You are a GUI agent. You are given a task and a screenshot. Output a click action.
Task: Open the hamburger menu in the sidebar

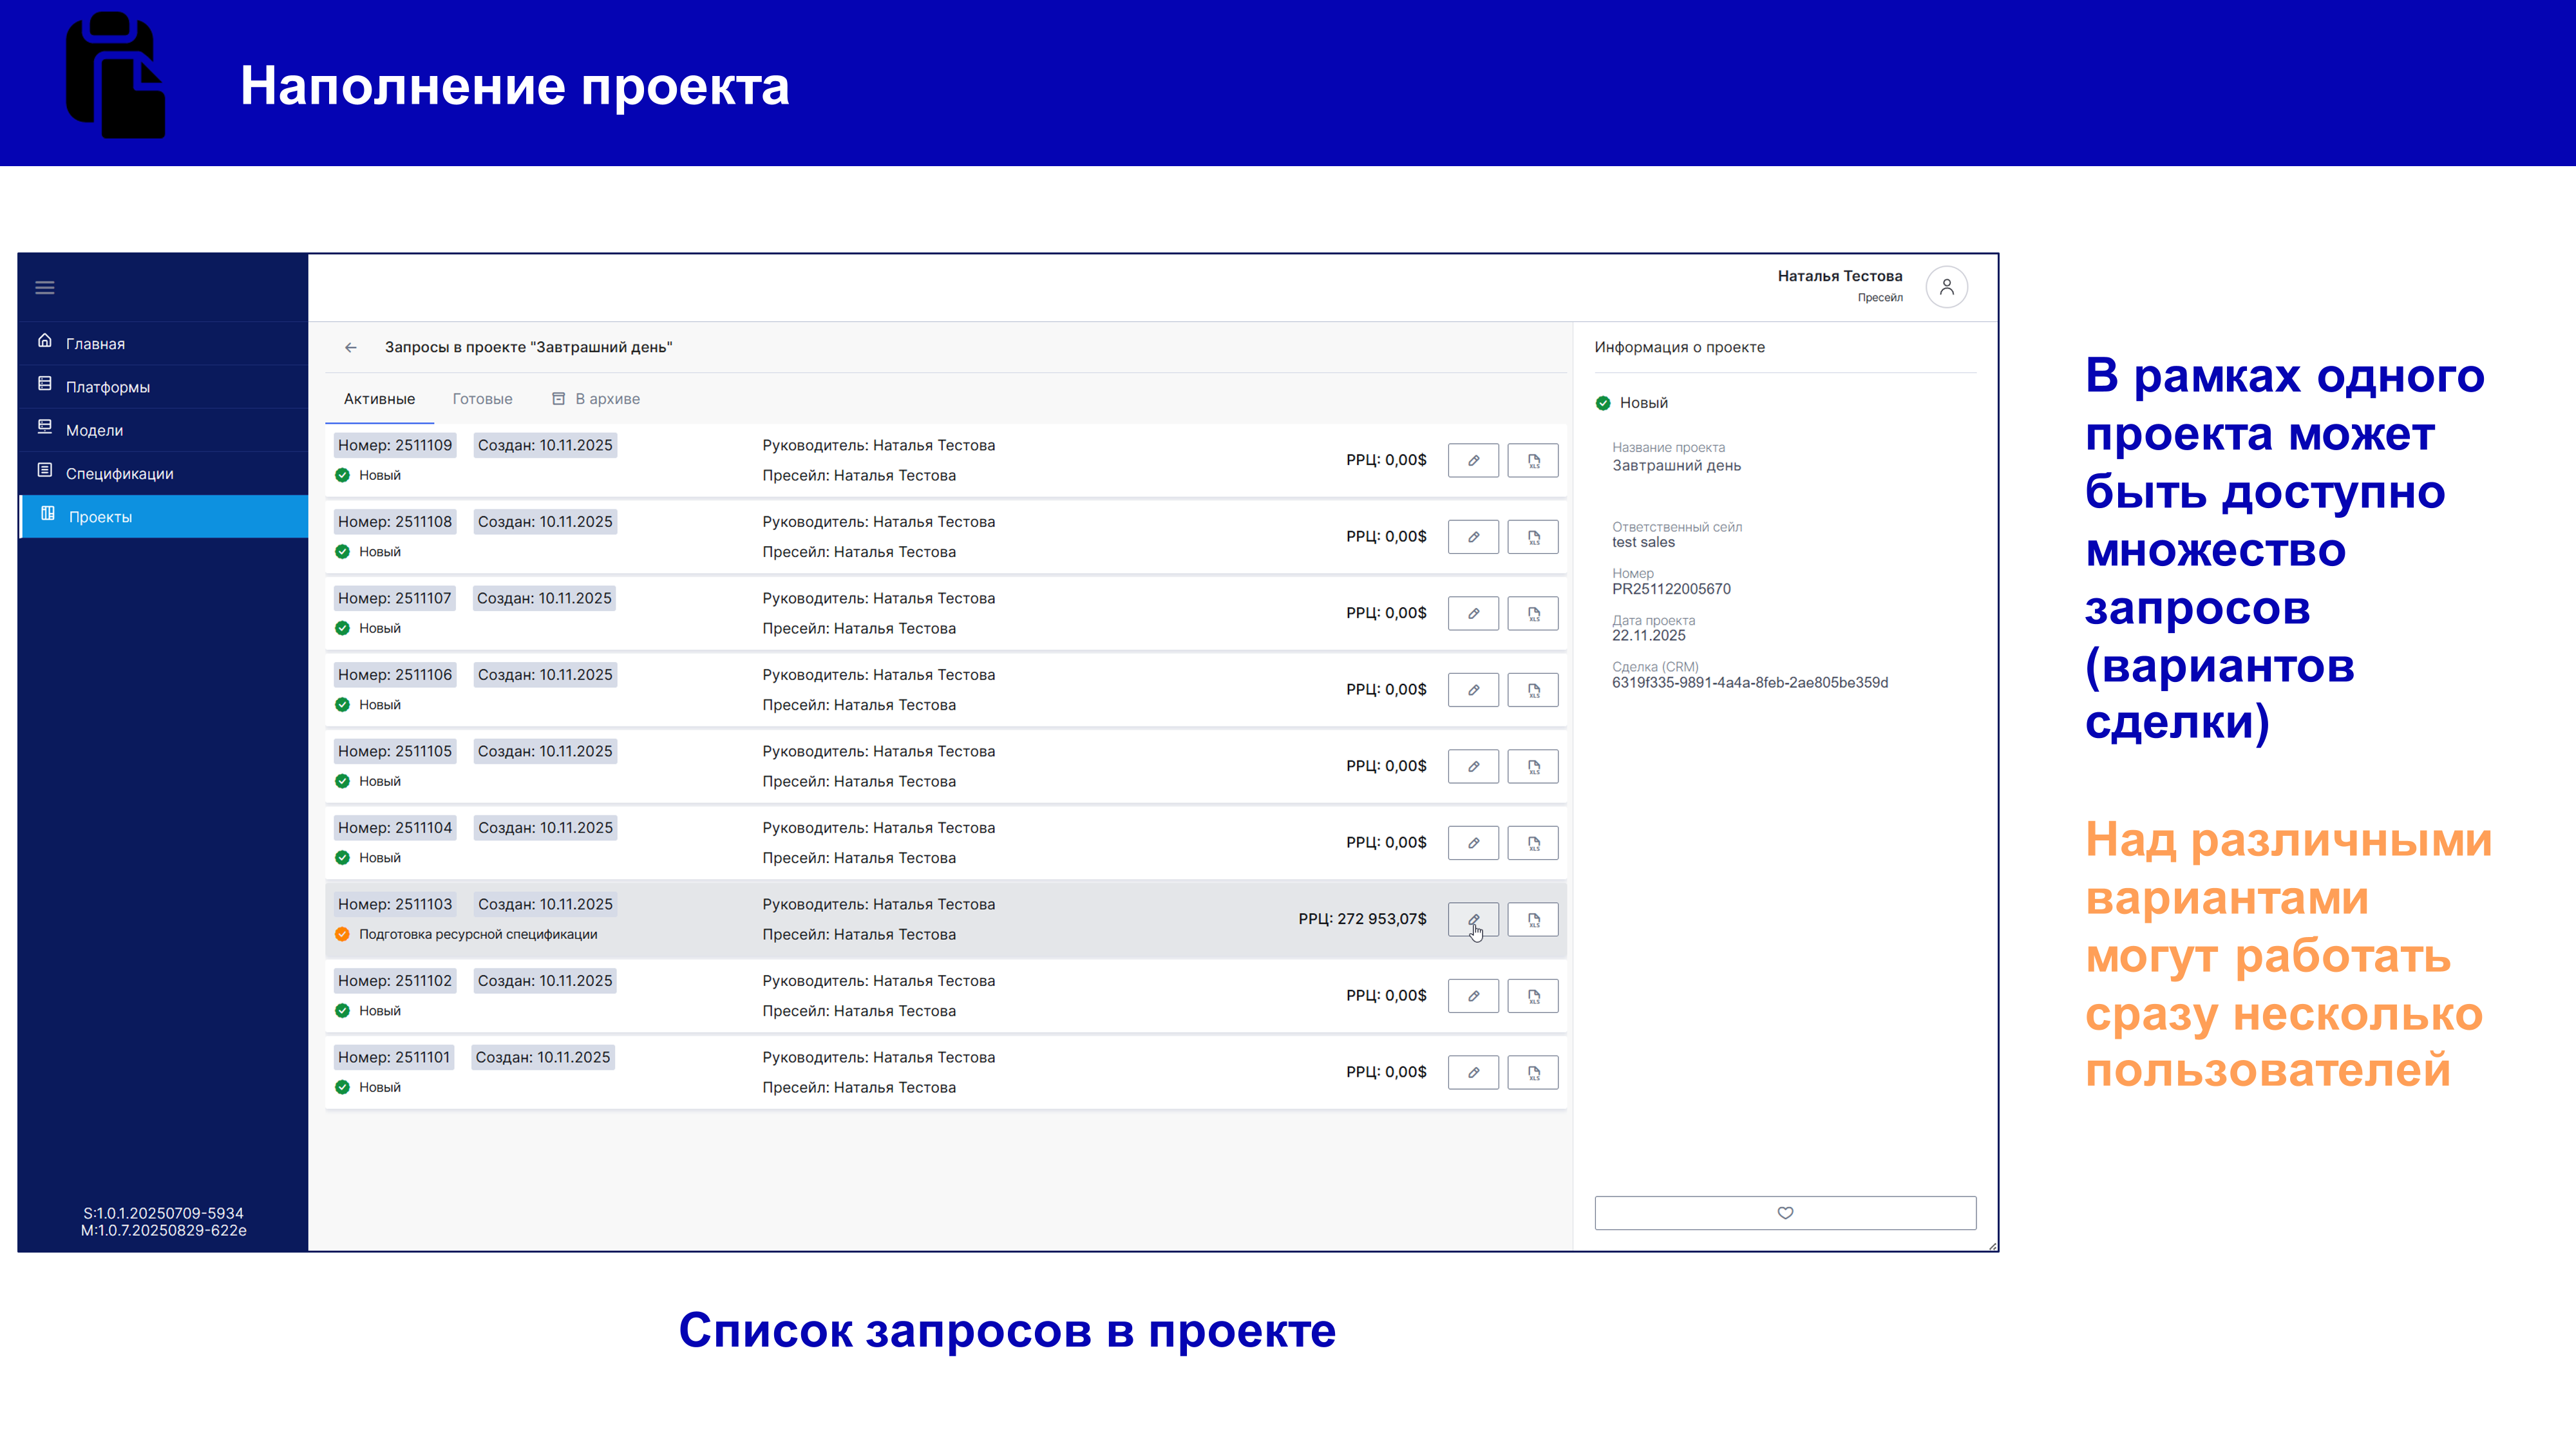(x=45, y=288)
